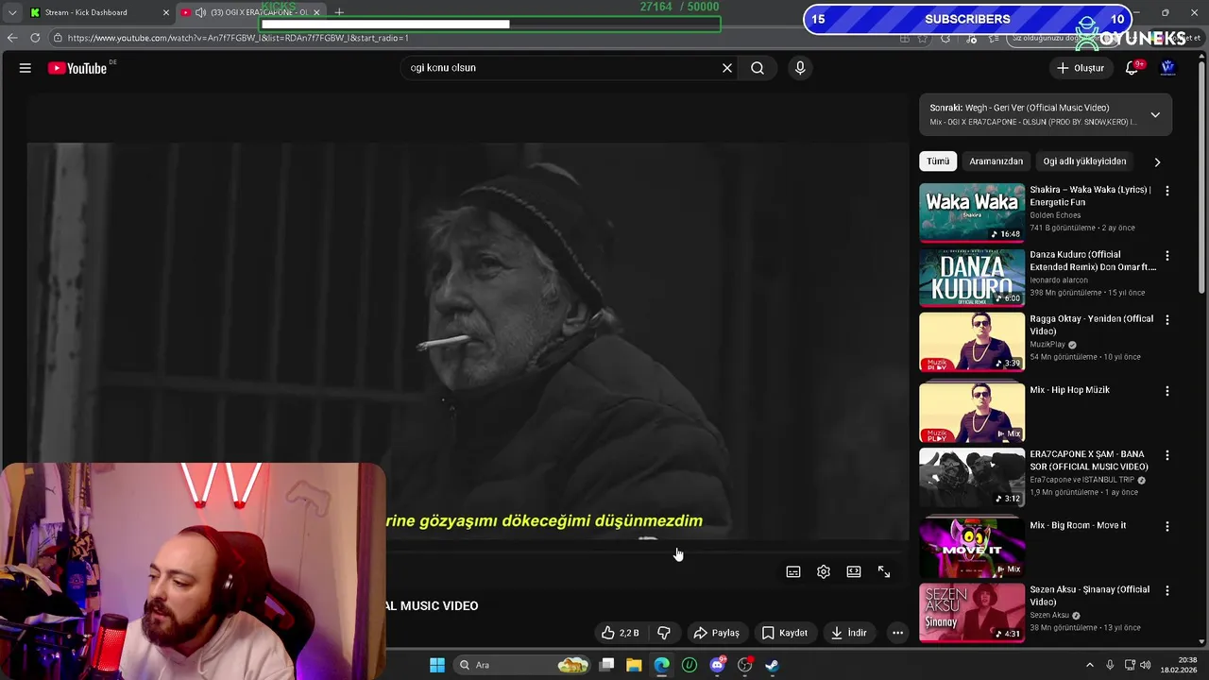Reload the page in the browser
Viewport: 1209px width, 680px height.
tap(35, 38)
